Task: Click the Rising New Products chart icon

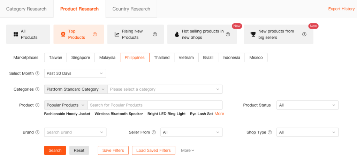Action: click(x=117, y=34)
